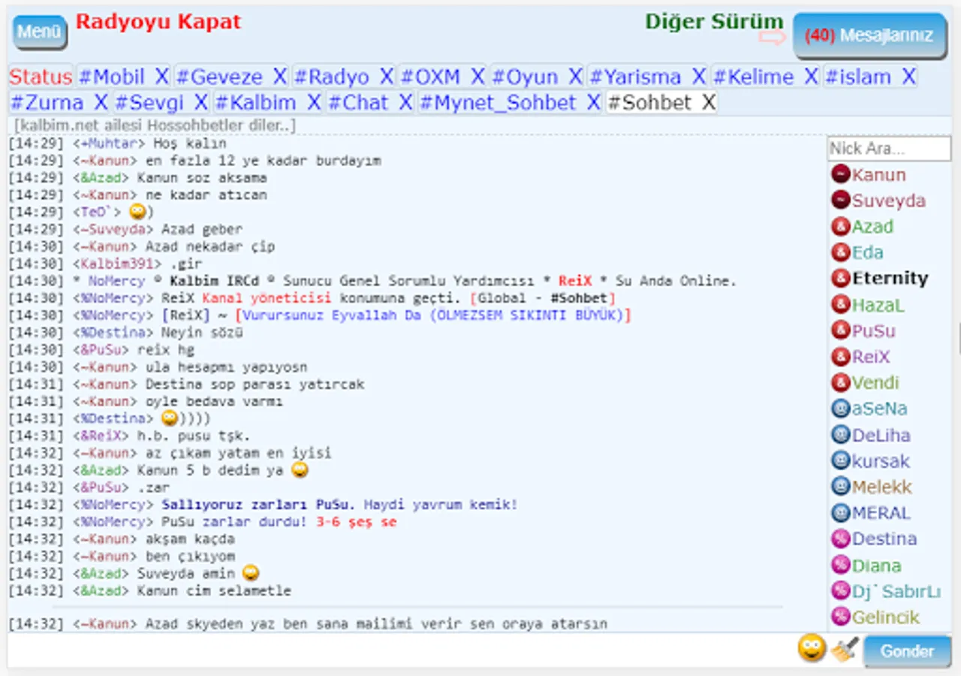Select MERAL in the user list
The width and height of the screenshot is (961, 676).
click(881, 513)
